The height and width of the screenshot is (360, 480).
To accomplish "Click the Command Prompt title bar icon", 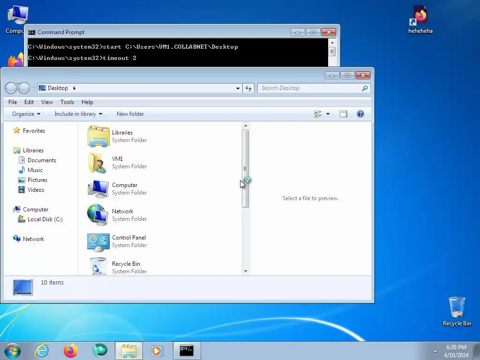I will [x=31, y=32].
